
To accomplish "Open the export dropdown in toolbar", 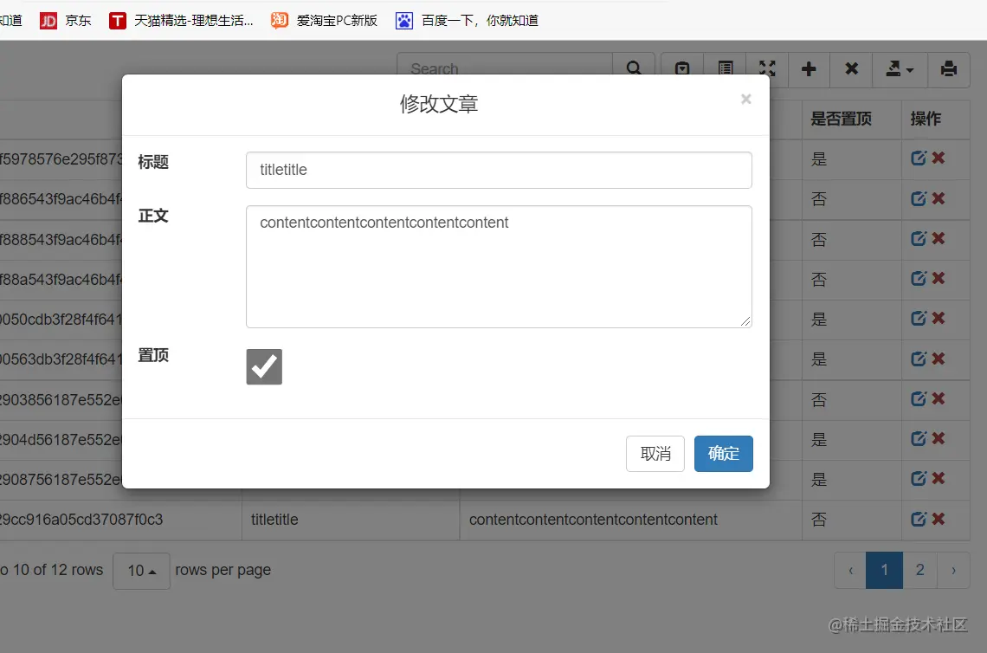I will click(900, 68).
